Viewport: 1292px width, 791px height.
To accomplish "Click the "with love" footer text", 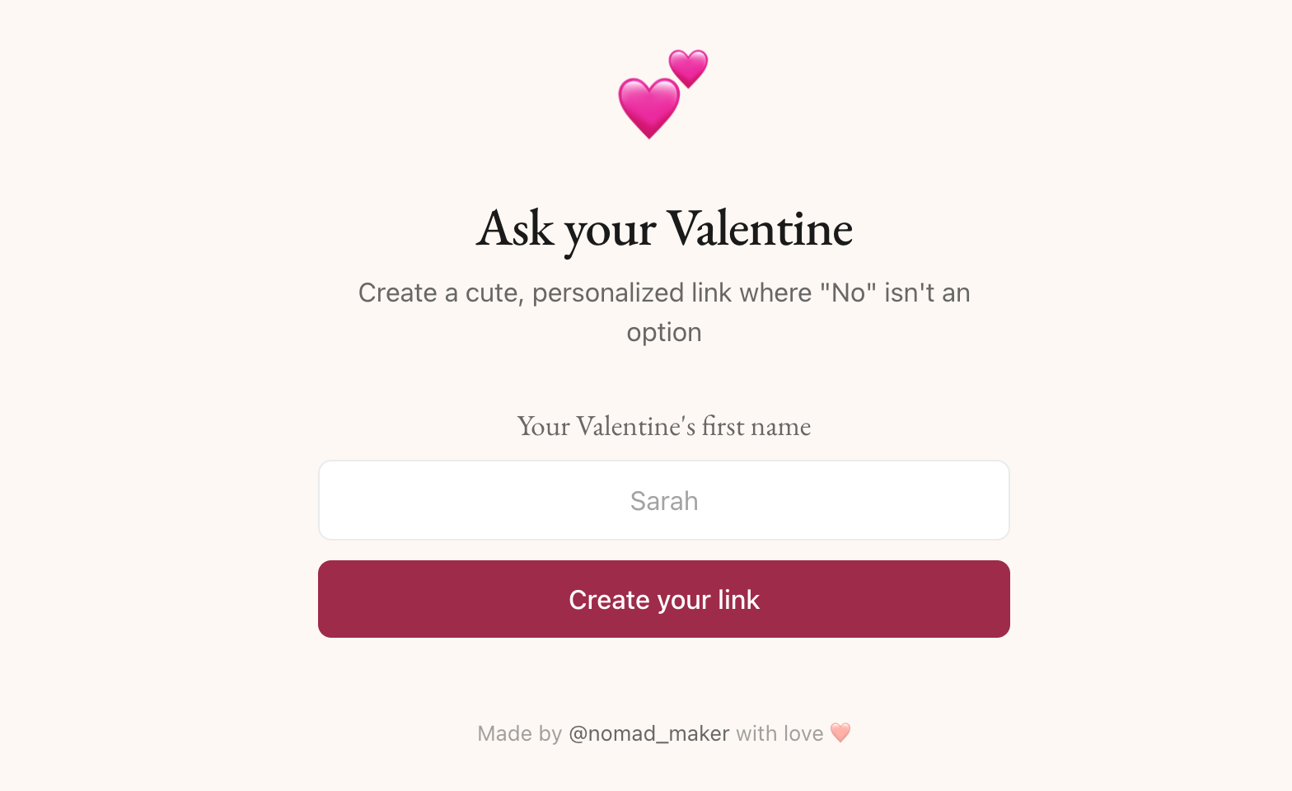I will (779, 733).
